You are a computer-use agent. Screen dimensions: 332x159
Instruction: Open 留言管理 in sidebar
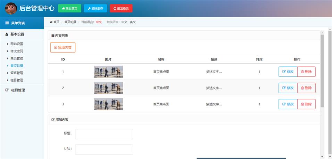(17, 73)
